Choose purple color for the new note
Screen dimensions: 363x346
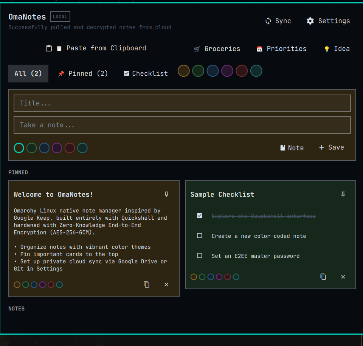57,148
